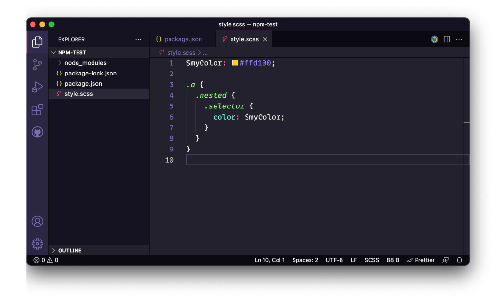Image resolution: width=496 pixels, height=300 pixels.
Task: Click the Prettier status item
Action: [421, 260]
